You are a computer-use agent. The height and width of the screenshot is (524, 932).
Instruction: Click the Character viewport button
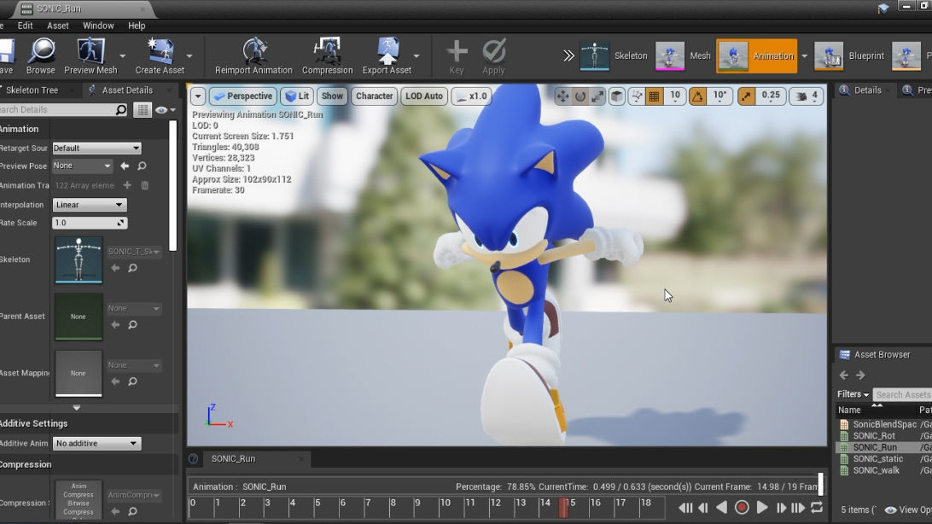(375, 96)
